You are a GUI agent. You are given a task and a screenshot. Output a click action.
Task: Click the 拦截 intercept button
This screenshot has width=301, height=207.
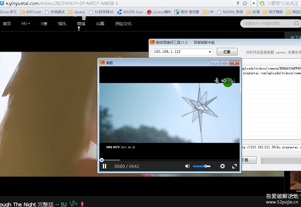tap(227, 52)
